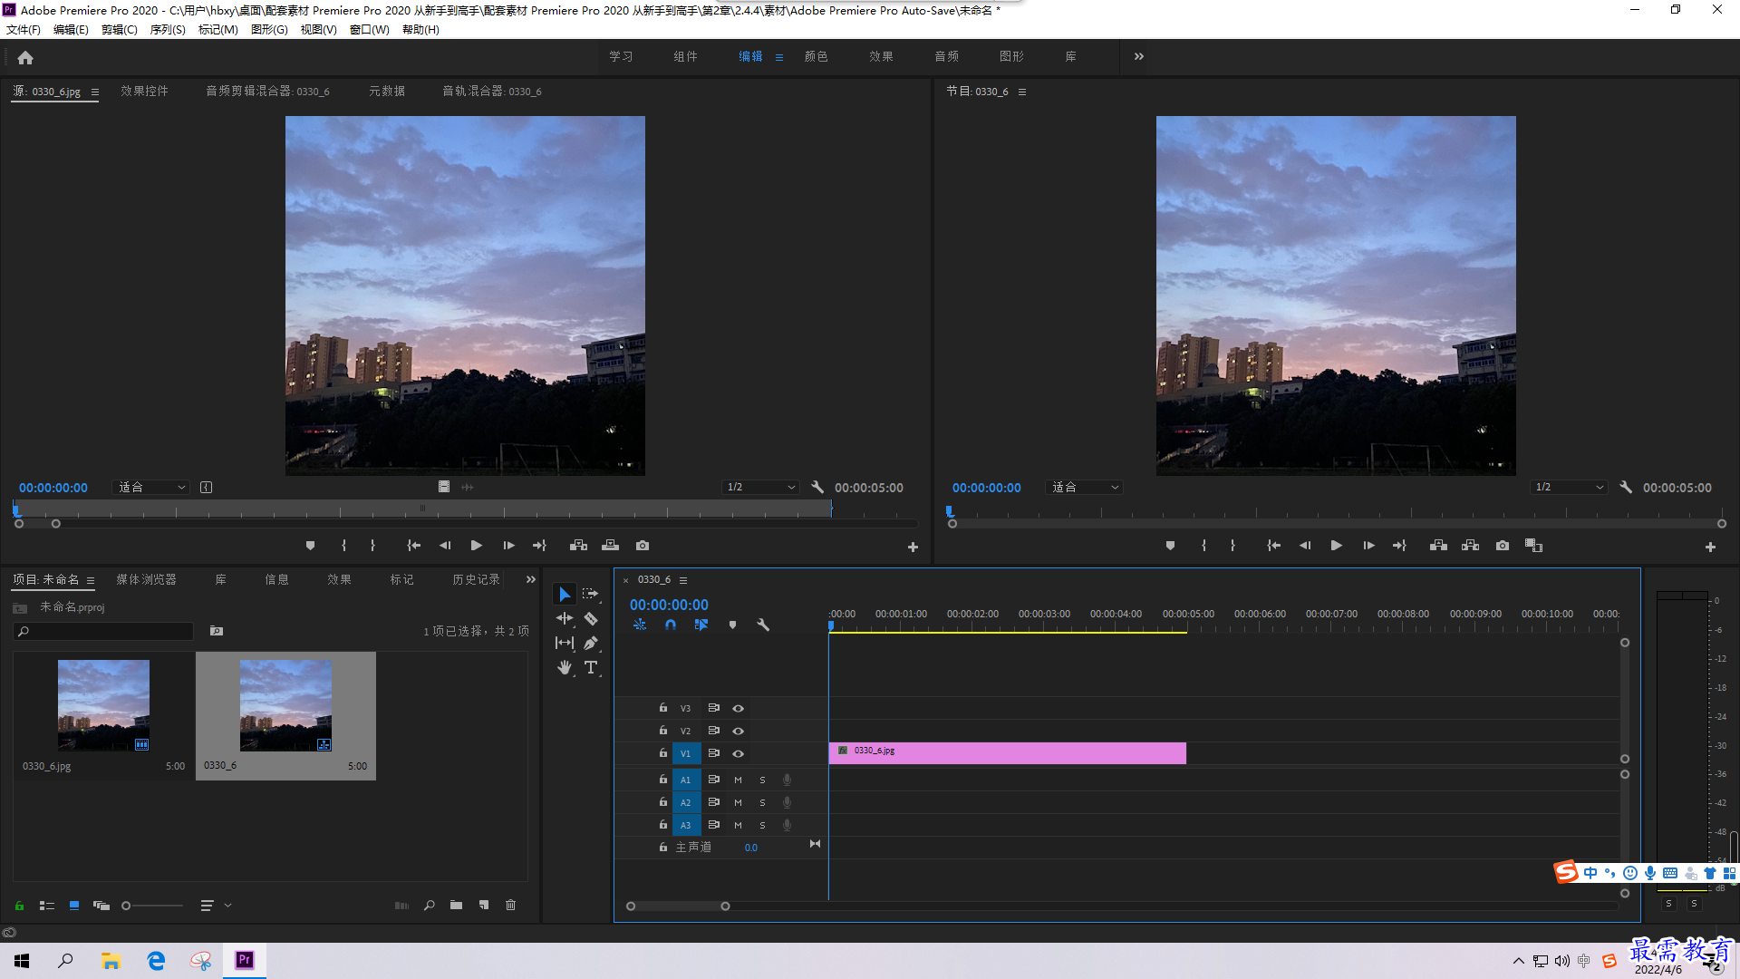This screenshot has height=979, width=1740.
Task: Toggle V2 track output eye
Action: point(738,732)
